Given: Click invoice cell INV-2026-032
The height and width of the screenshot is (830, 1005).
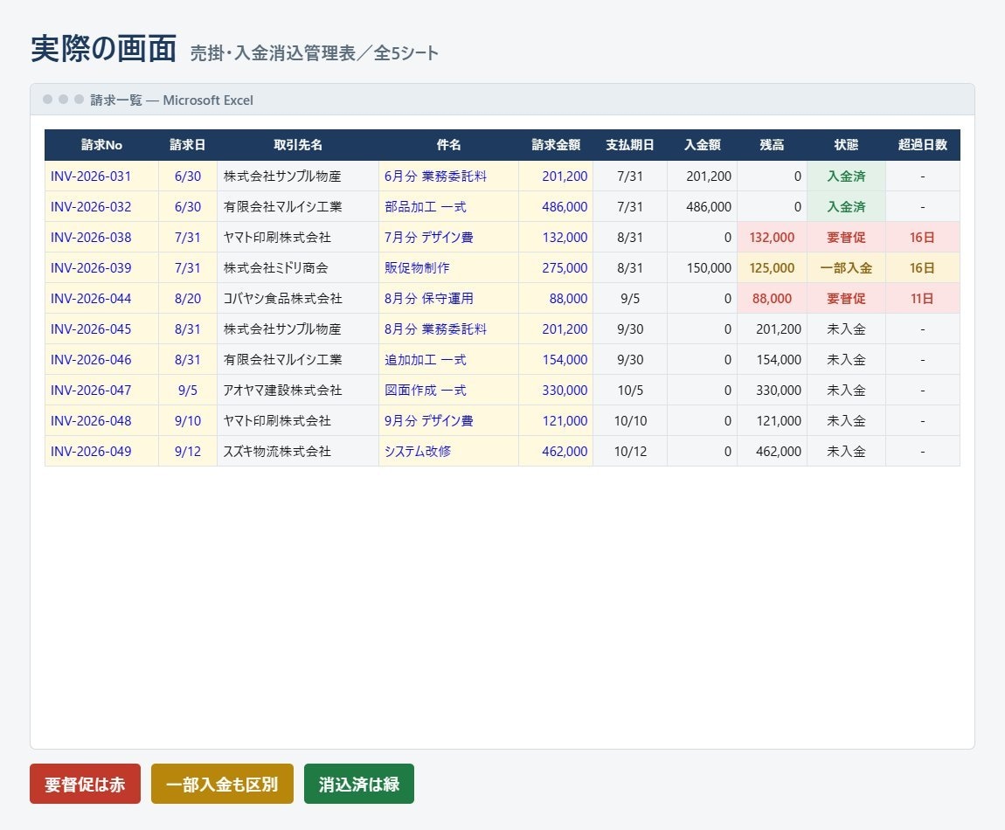Looking at the screenshot, I should pyautogui.click(x=101, y=206).
